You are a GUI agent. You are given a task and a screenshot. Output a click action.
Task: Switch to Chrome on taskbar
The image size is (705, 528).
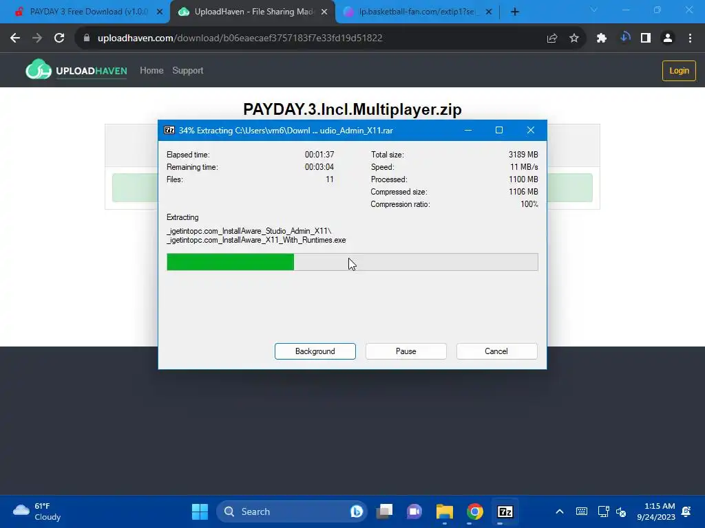(475, 511)
